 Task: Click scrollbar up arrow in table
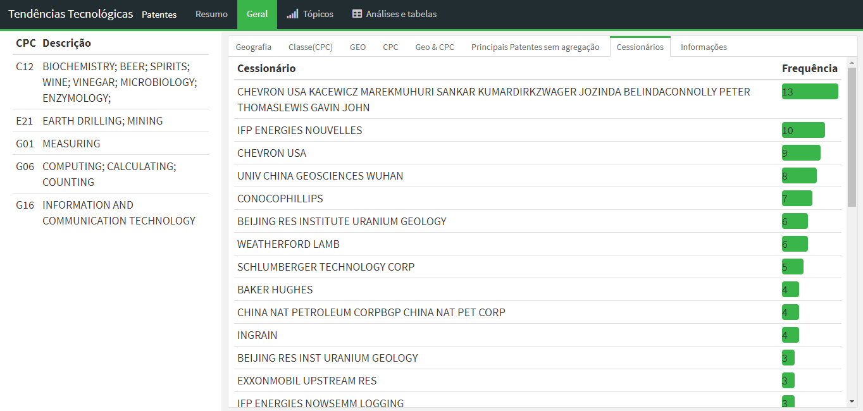[852, 63]
